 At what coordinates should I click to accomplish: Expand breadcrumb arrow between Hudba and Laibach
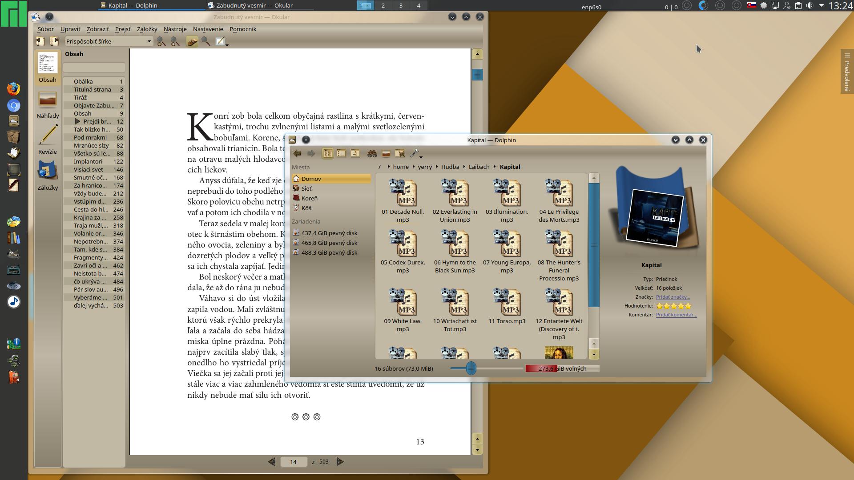(464, 167)
